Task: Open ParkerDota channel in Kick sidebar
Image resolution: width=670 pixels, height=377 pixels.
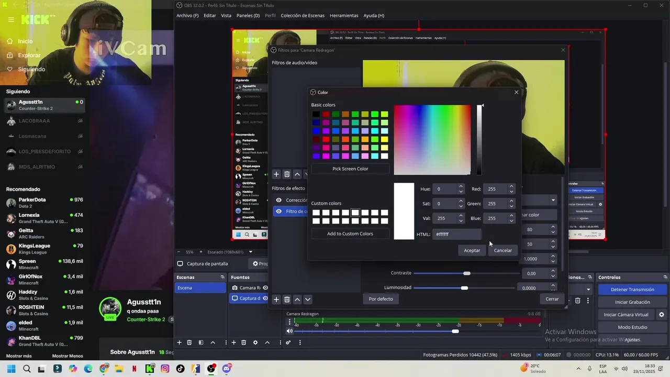Action: pyautogui.click(x=44, y=203)
